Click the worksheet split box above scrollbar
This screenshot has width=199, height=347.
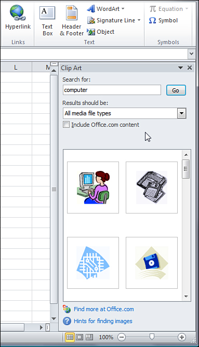[x=54, y=64]
